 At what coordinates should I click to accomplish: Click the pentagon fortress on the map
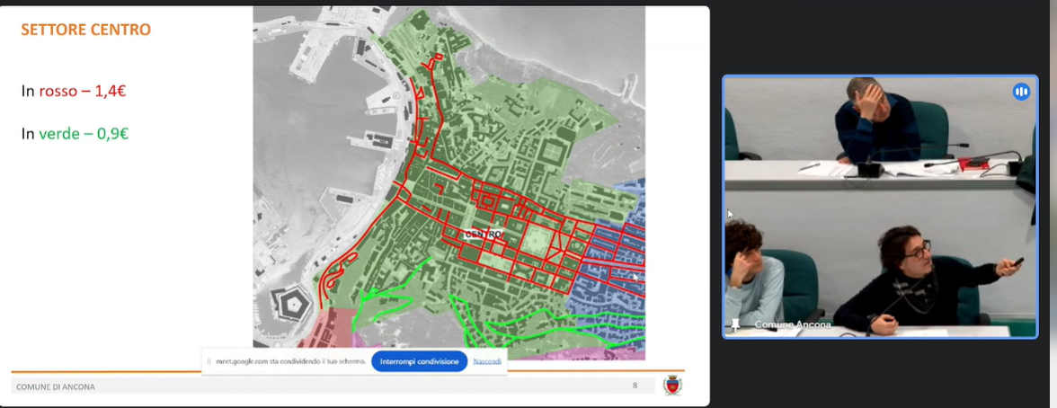pyautogui.click(x=291, y=307)
